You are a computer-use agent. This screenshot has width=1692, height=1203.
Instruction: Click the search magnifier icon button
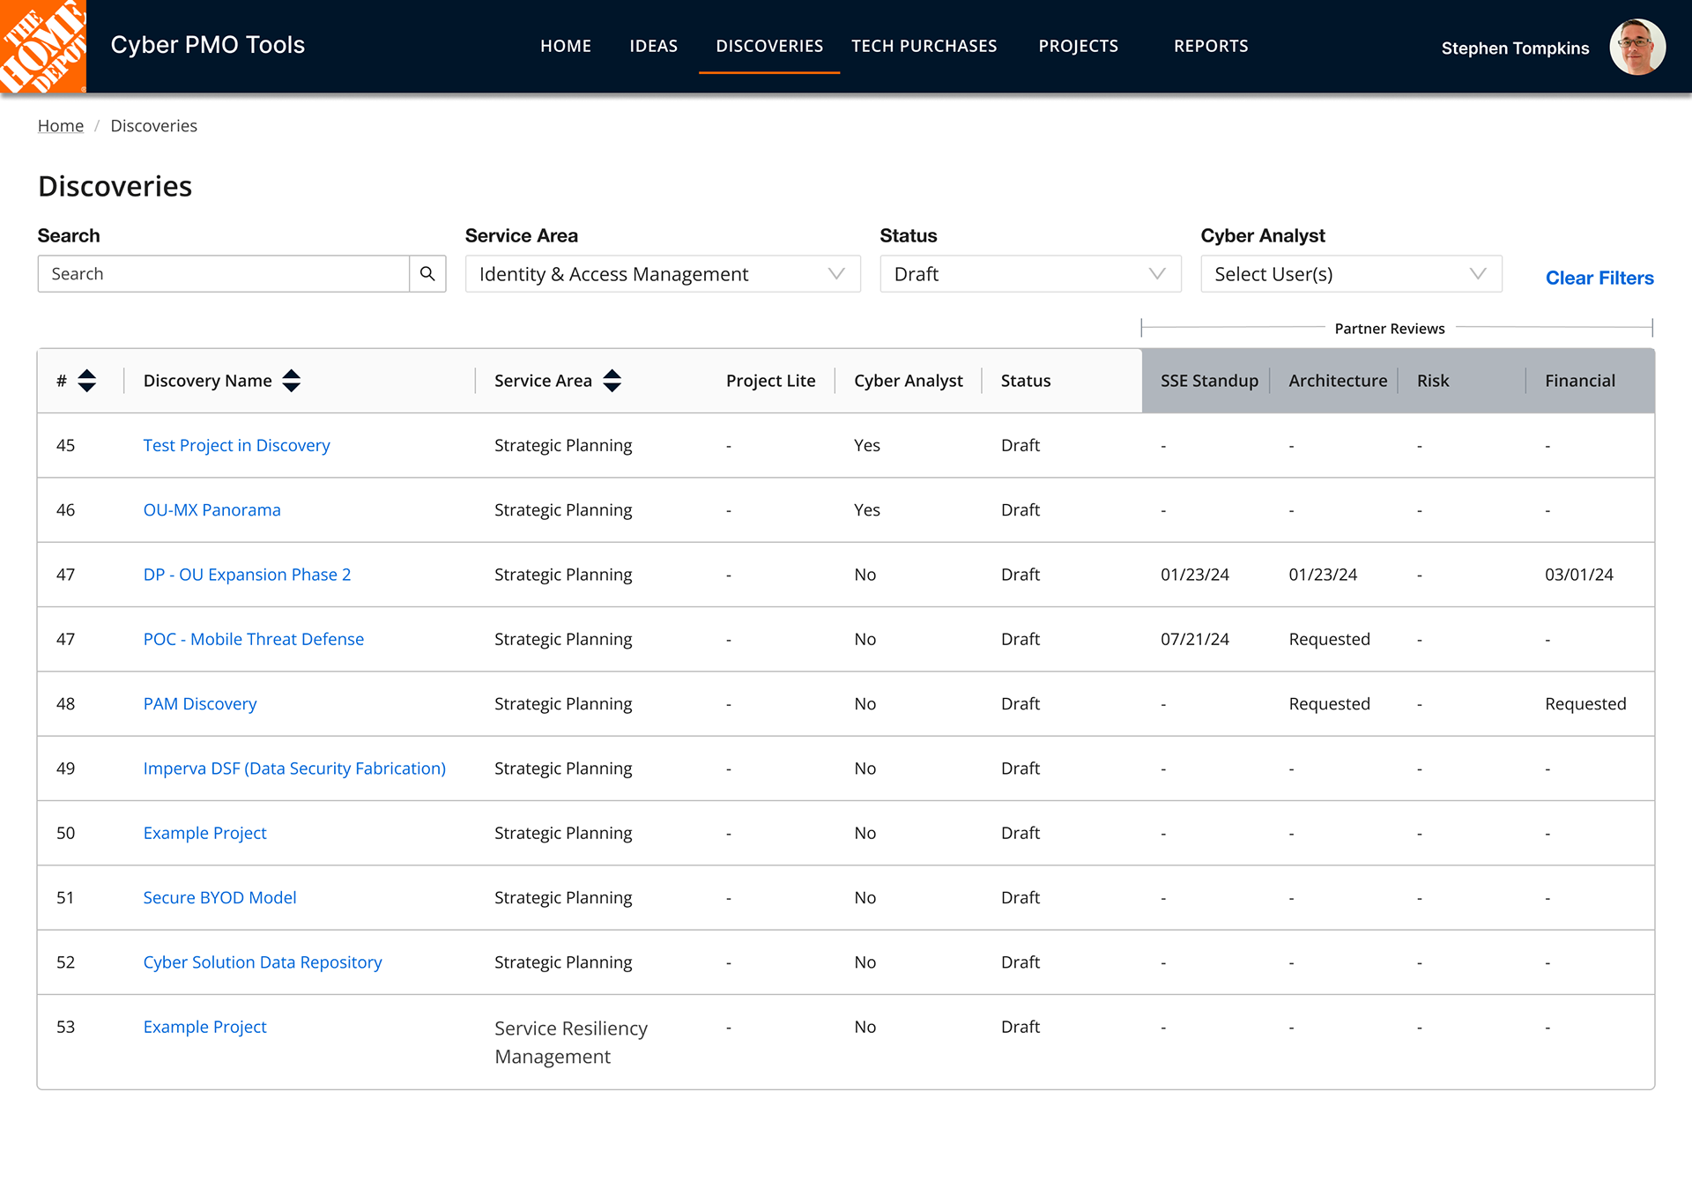[427, 274]
